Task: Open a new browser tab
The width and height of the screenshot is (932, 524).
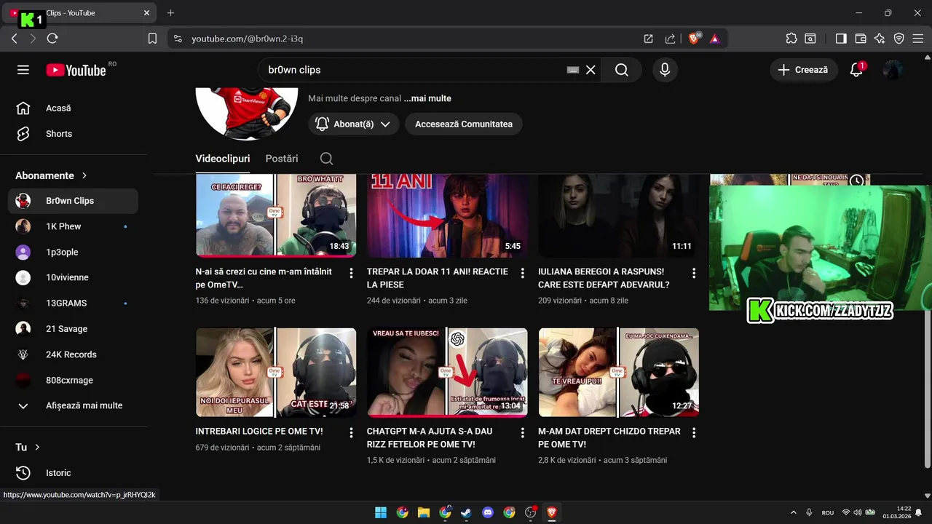Action: coord(170,13)
